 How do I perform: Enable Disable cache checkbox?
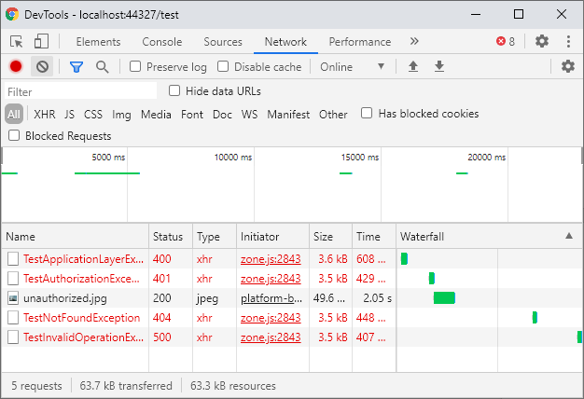223,66
